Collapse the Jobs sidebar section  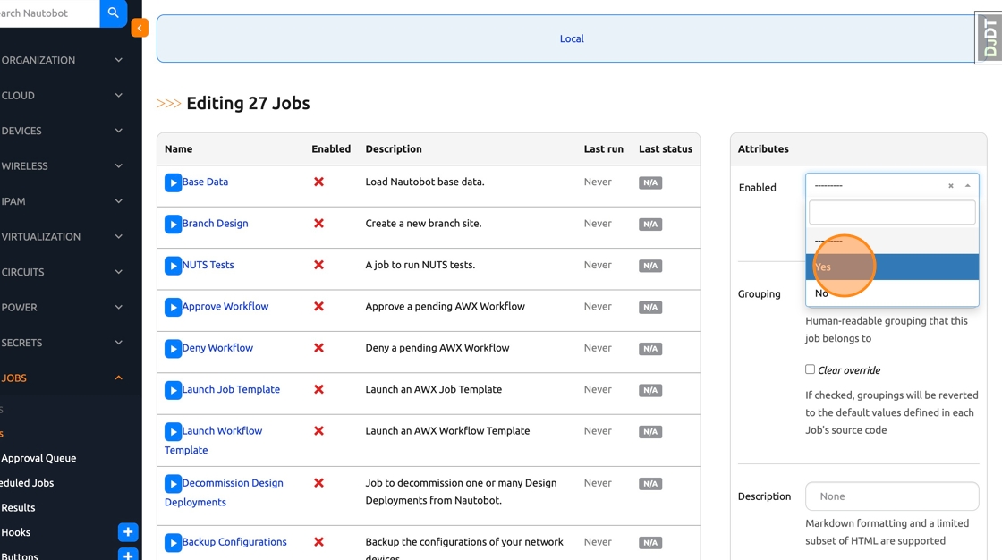point(63,378)
